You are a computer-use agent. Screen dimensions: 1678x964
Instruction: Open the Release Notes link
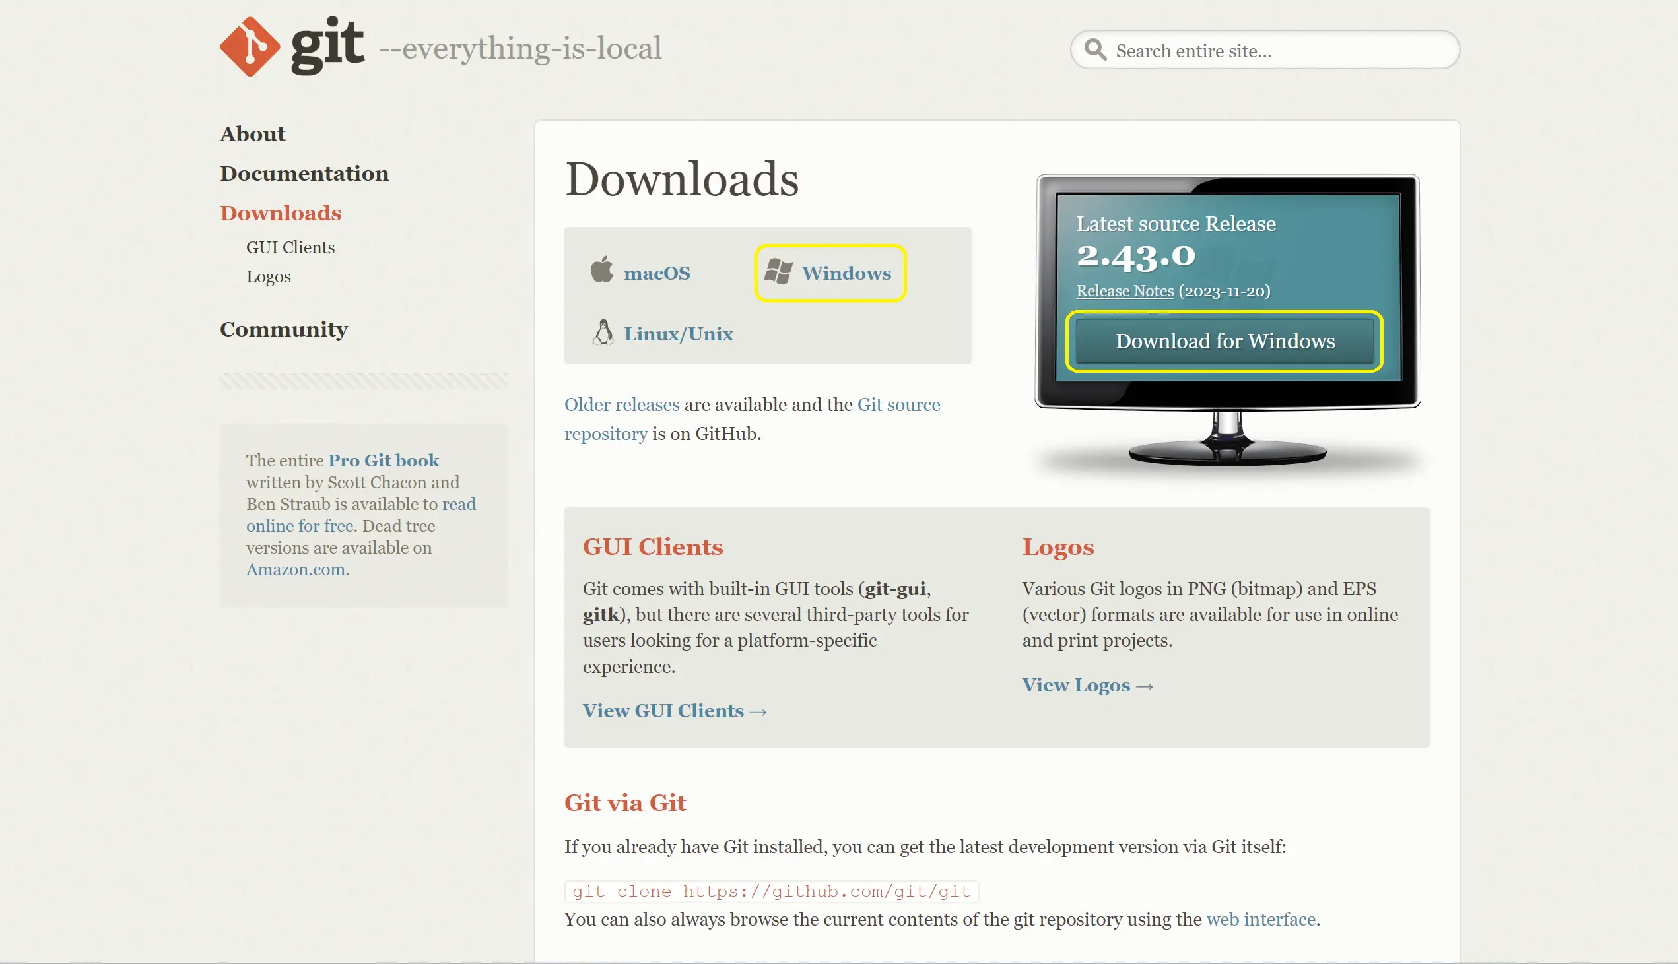click(1124, 291)
